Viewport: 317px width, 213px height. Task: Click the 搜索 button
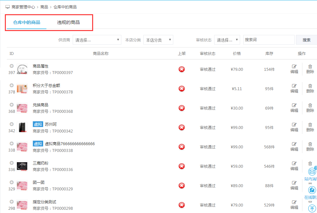click(x=306, y=40)
